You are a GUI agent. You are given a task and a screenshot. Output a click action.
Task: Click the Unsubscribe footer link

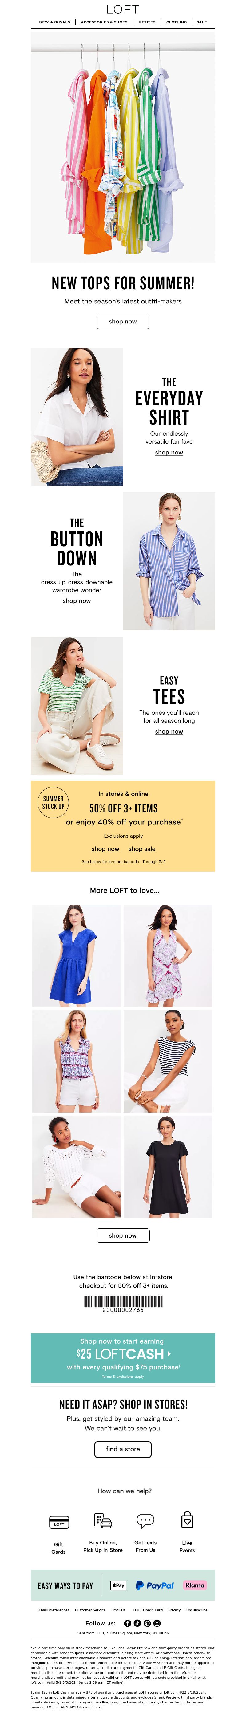[x=196, y=1610]
